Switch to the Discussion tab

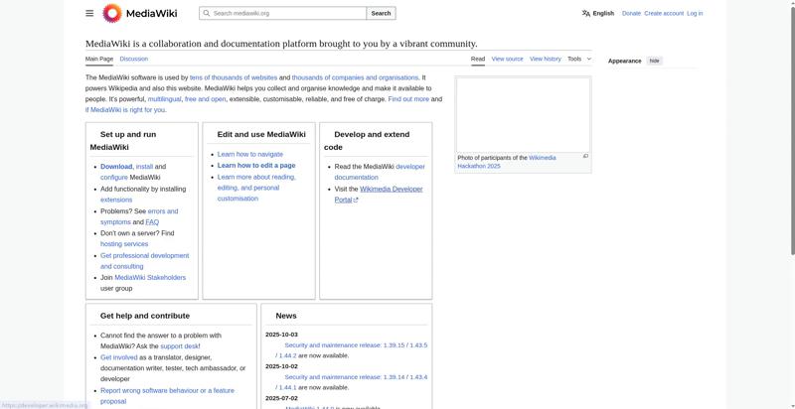[x=134, y=59]
